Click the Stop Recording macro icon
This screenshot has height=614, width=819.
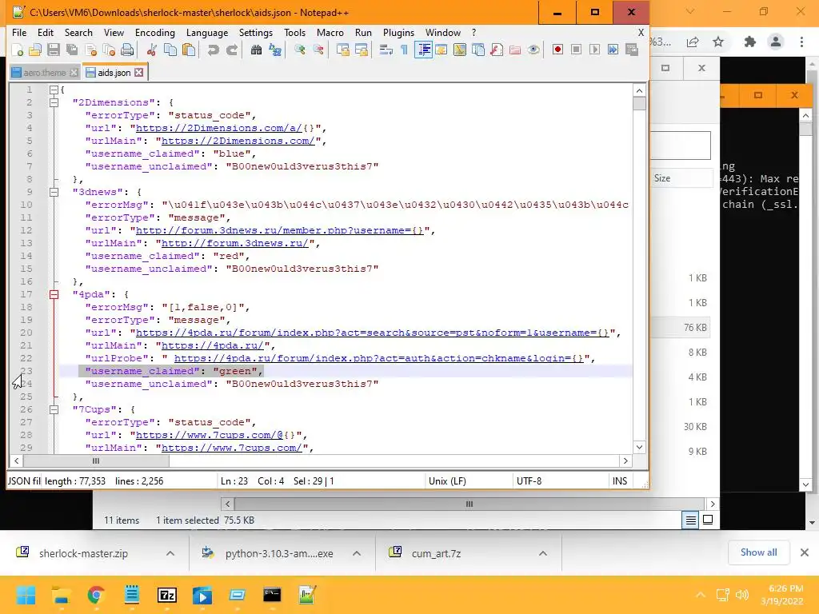(x=576, y=50)
